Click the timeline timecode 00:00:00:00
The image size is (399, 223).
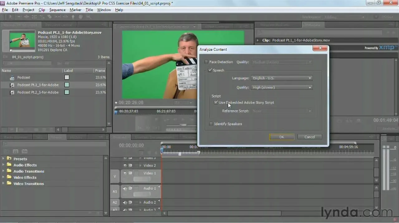[131, 145]
